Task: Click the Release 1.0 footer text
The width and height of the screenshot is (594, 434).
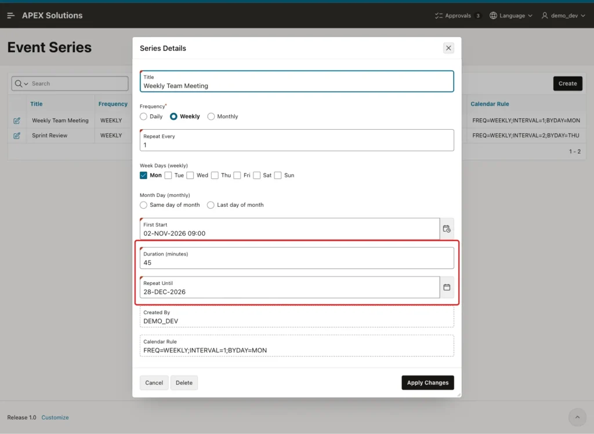Action: pos(21,417)
